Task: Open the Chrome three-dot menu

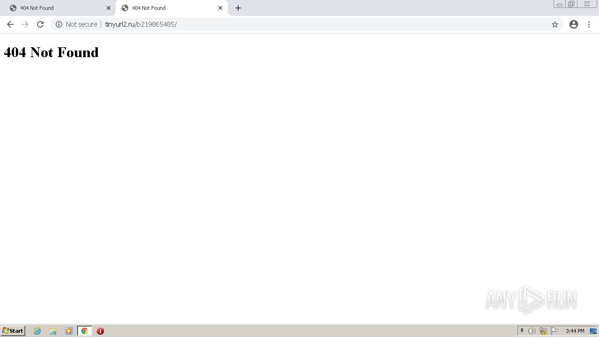Action: (x=589, y=24)
